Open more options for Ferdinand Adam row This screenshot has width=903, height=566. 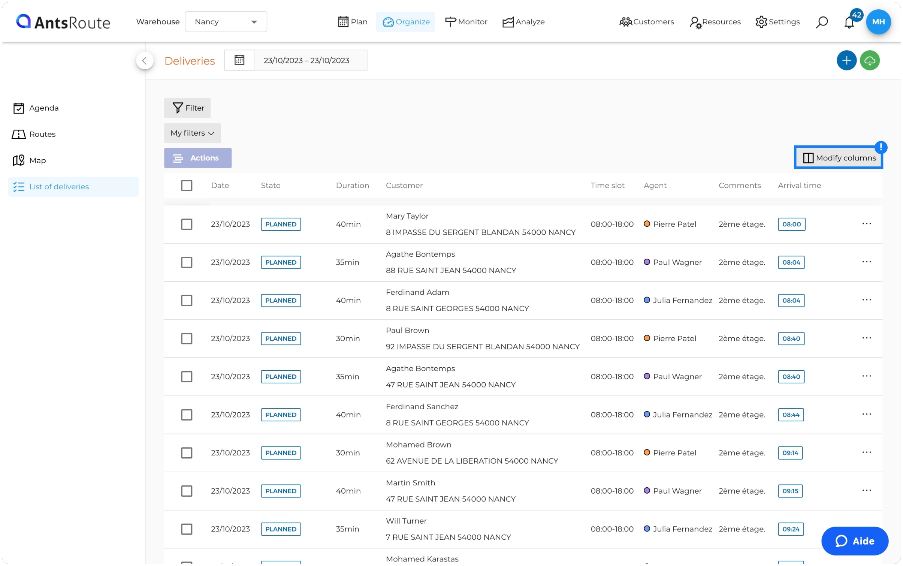(866, 299)
